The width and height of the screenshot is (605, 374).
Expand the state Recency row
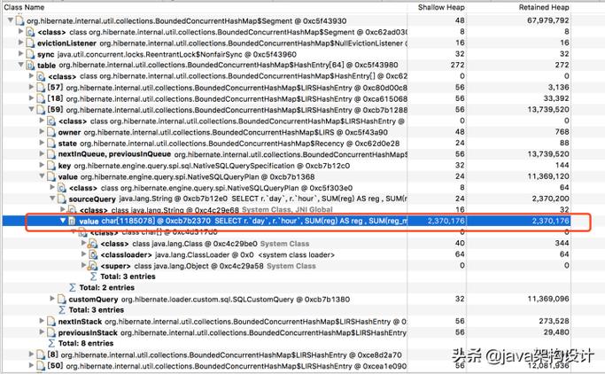point(42,144)
